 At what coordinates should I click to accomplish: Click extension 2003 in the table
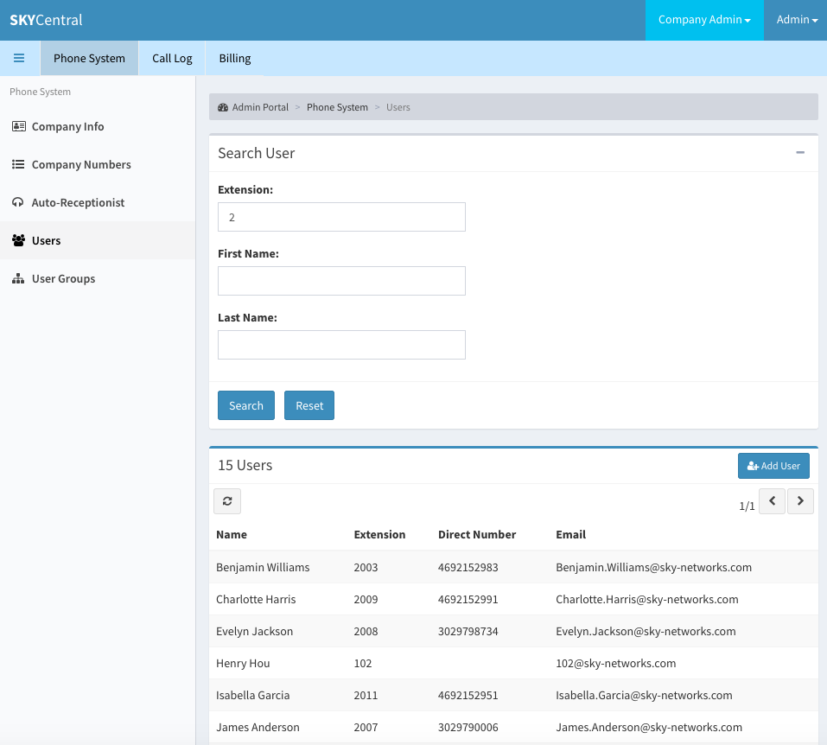pyautogui.click(x=366, y=567)
